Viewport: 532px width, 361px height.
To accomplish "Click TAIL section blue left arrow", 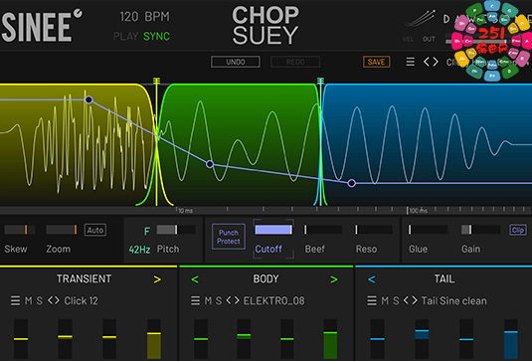I will (372, 279).
